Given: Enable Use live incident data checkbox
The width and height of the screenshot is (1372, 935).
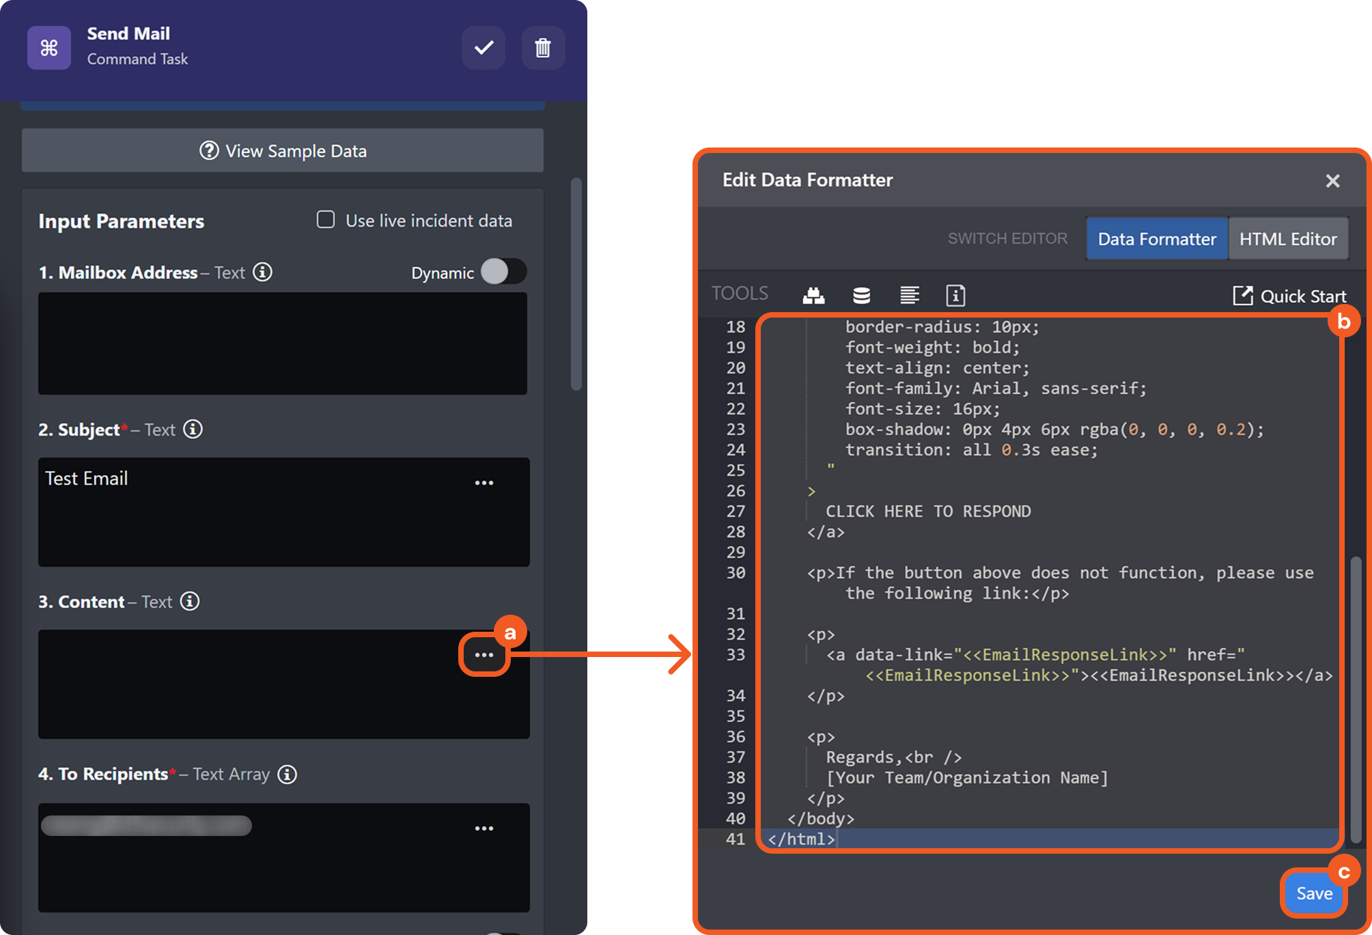Looking at the screenshot, I should [x=326, y=220].
